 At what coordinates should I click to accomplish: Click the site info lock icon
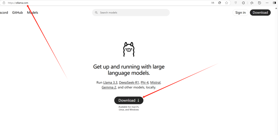4,3
